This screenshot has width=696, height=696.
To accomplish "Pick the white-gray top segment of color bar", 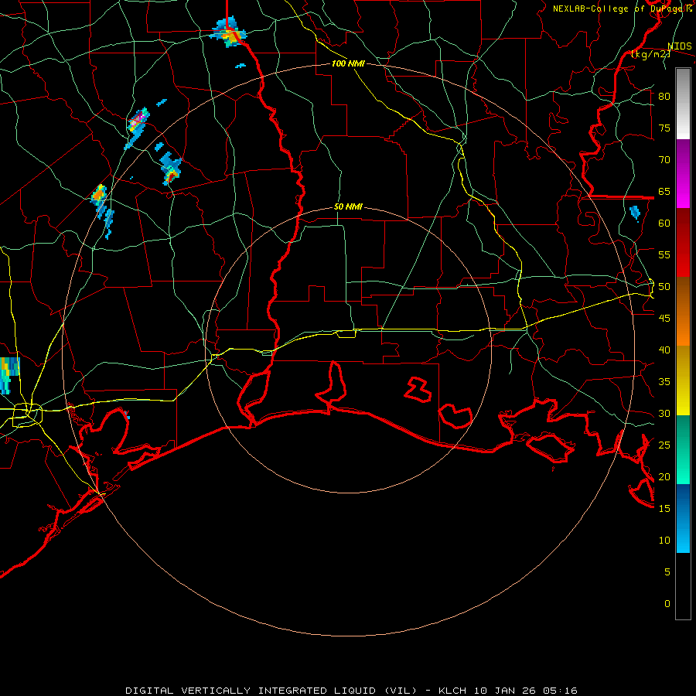I will click(x=683, y=104).
